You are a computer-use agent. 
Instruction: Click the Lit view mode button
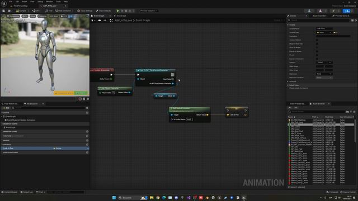click(25, 16)
